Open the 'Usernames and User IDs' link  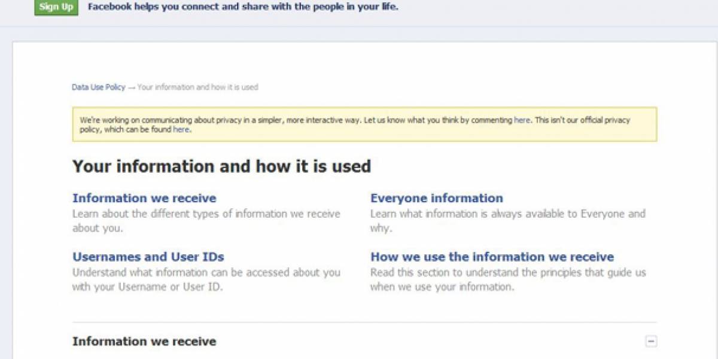pyautogui.click(x=148, y=257)
